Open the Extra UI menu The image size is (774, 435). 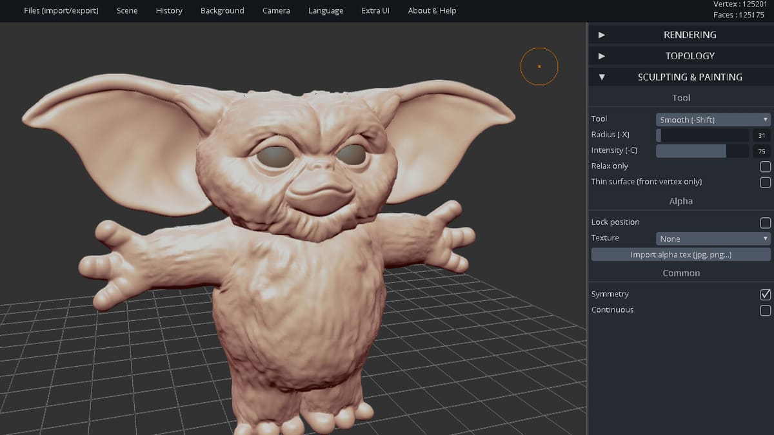(375, 10)
